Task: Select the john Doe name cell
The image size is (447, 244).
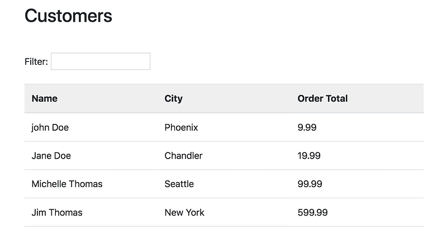Action: [x=50, y=127]
